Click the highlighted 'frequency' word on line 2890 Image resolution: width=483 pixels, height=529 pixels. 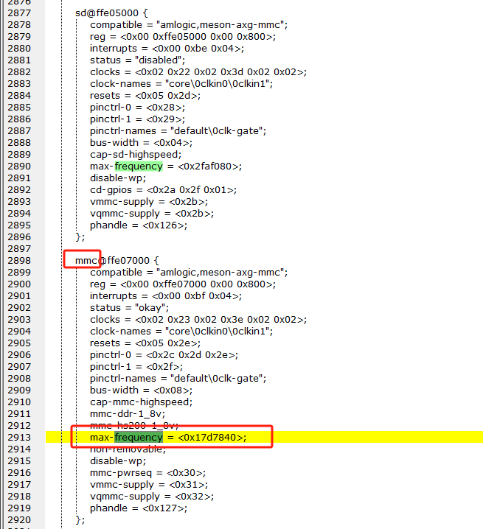(x=138, y=166)
